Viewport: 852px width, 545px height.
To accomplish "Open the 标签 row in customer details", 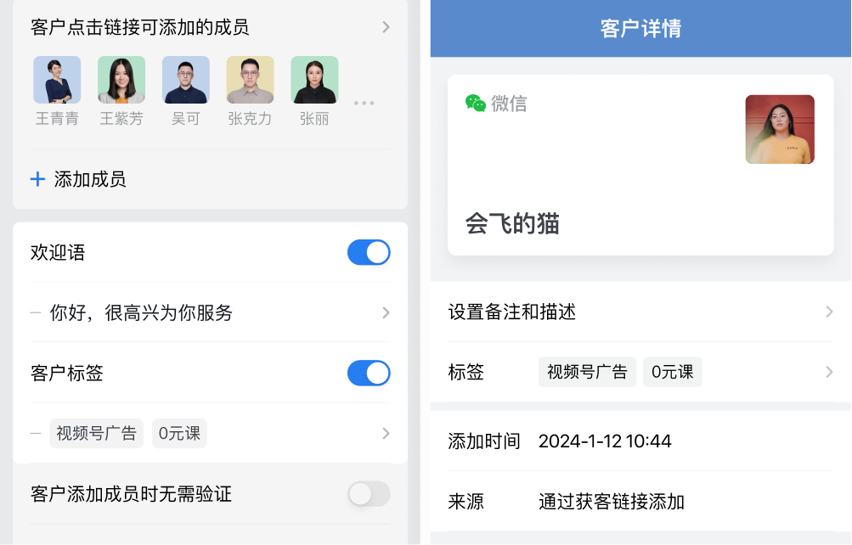I will click(640, 372).
